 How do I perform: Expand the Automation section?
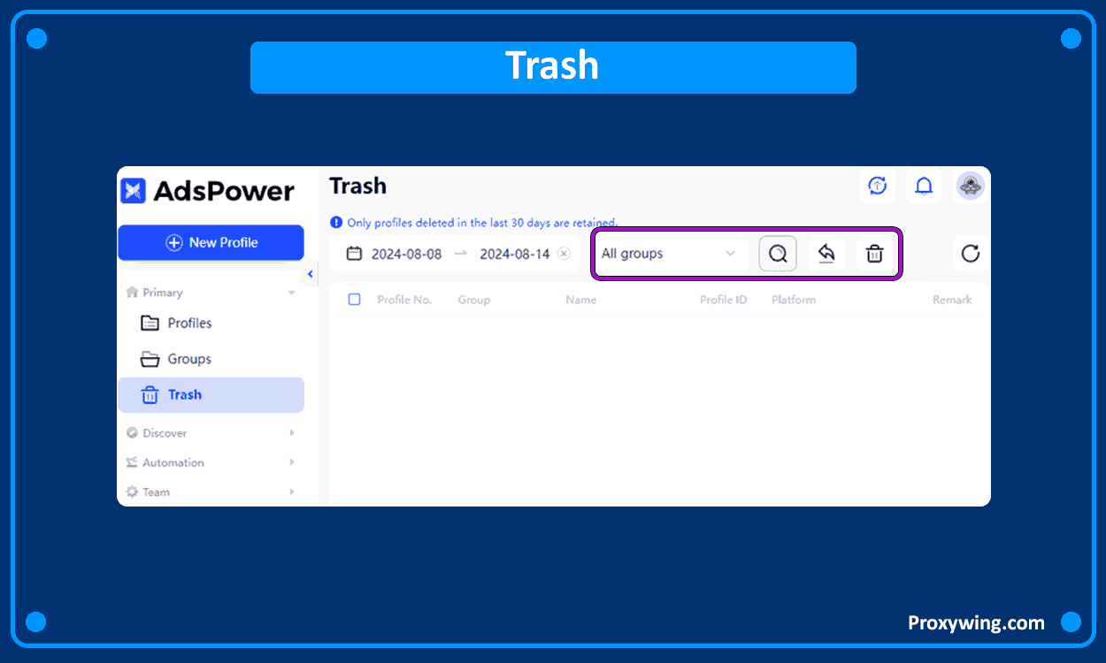[291, 462]
